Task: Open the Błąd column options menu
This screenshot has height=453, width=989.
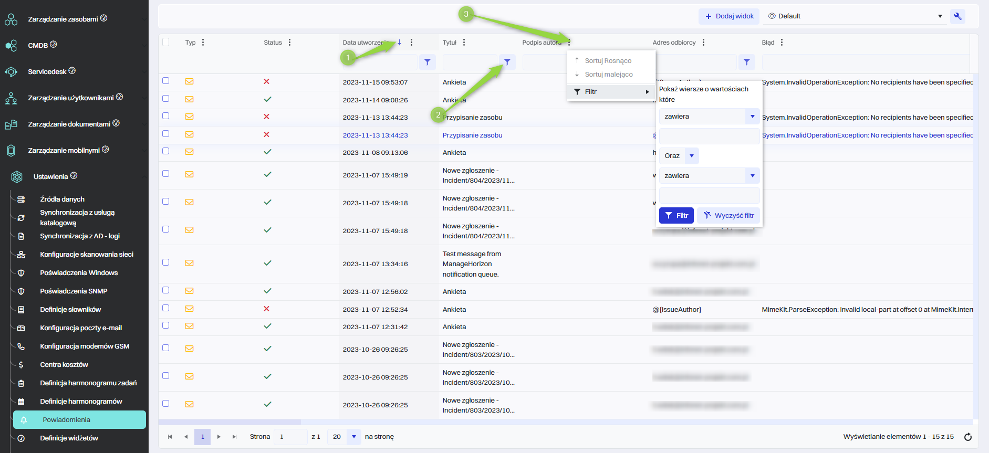Action: click(x=782, y=43)
